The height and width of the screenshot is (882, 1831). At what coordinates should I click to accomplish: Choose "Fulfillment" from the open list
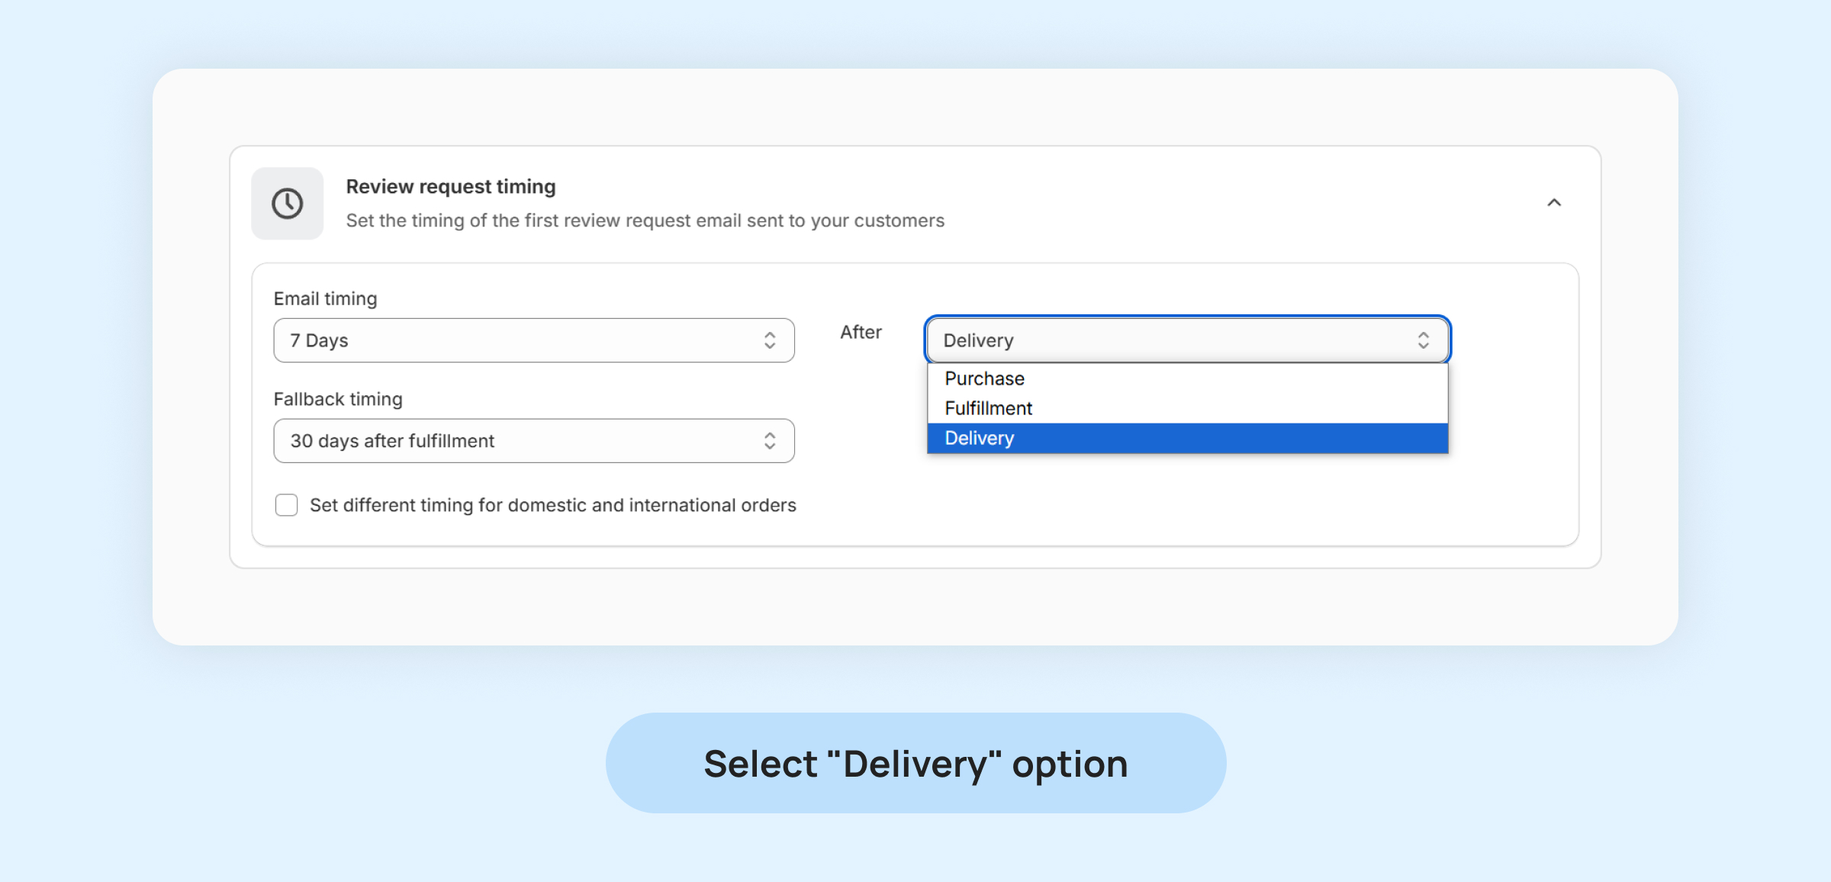tap(989, 408)
